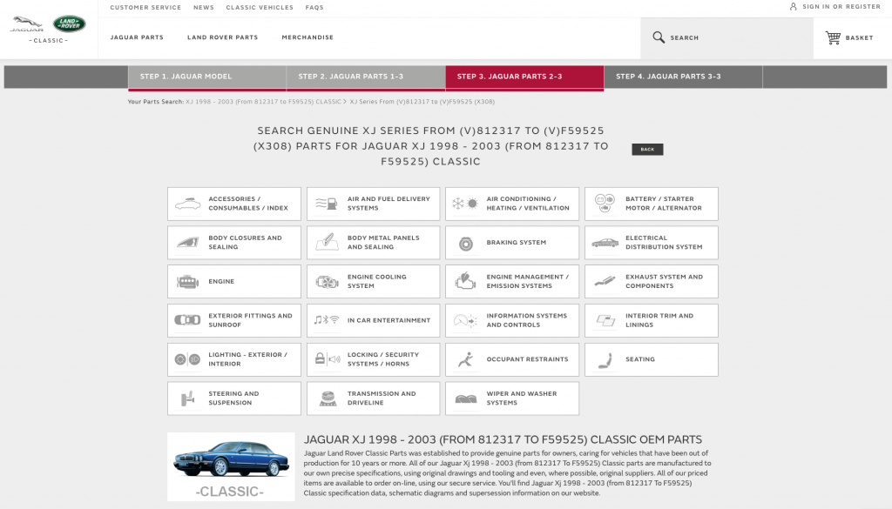Select Wiper and Washer Systems label
The image size is (892, 509).
(522, 398)
